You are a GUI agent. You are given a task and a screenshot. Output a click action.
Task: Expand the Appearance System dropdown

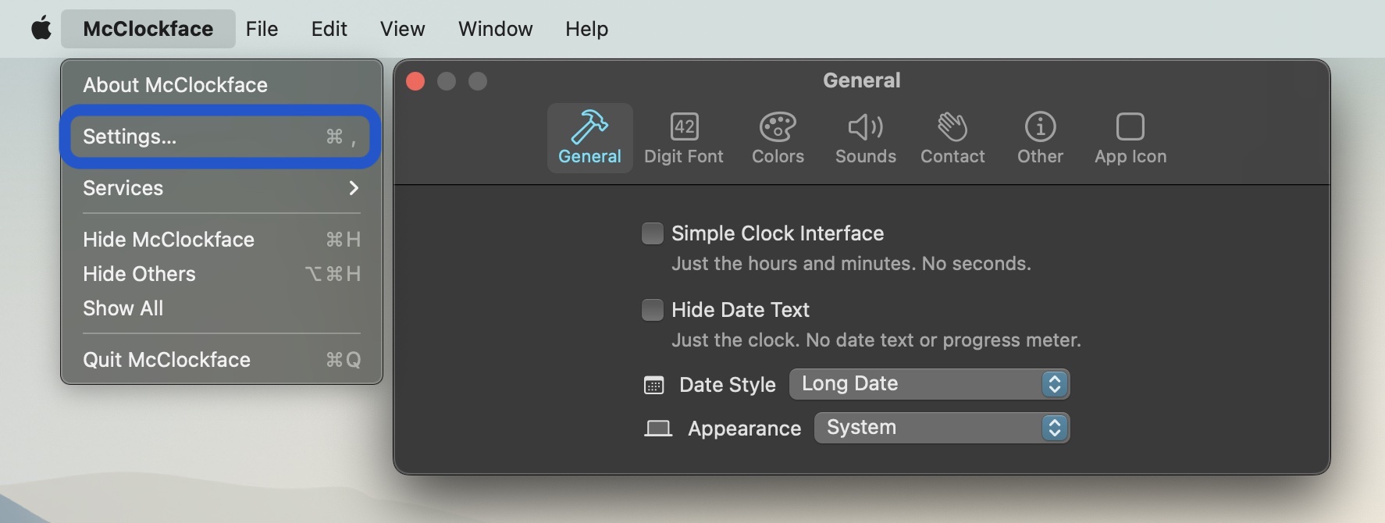coord(941,428)
